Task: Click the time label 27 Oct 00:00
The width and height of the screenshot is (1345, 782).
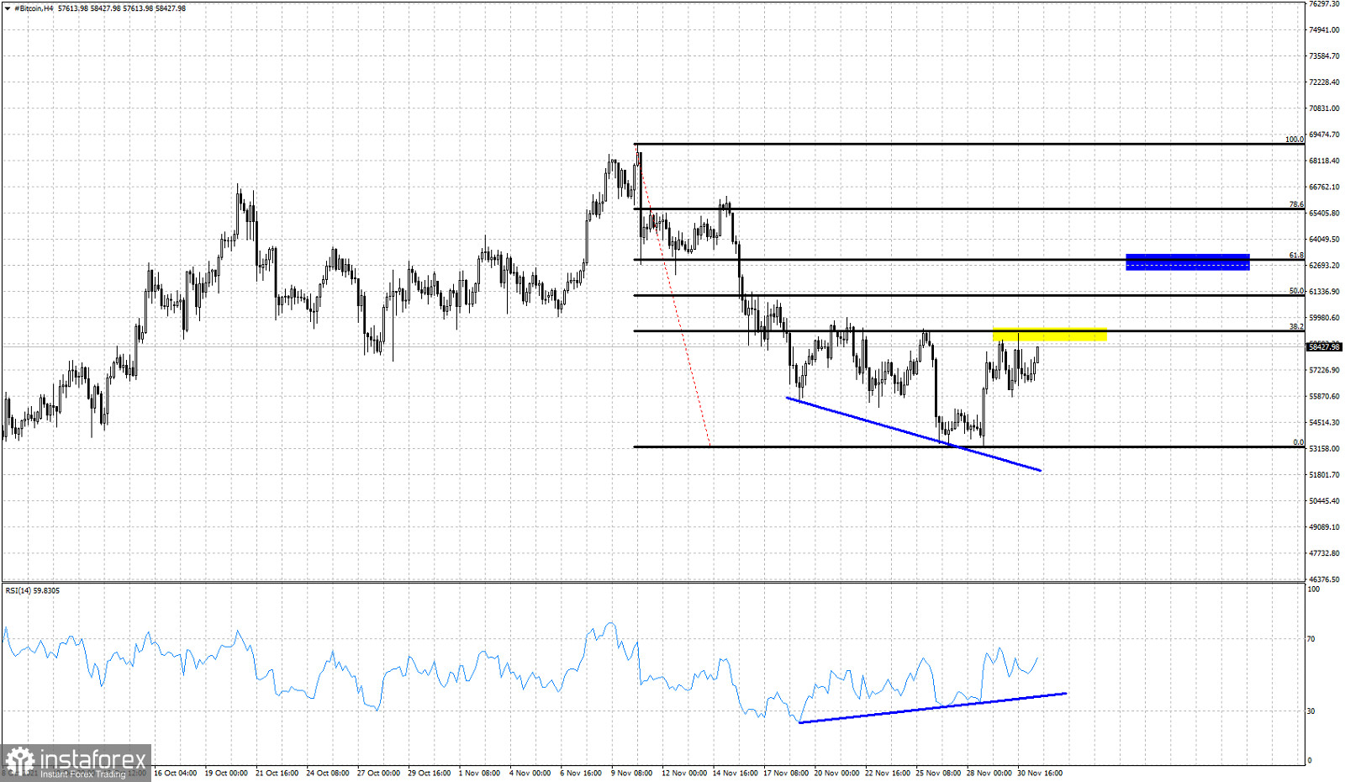Action: (378, 773)
